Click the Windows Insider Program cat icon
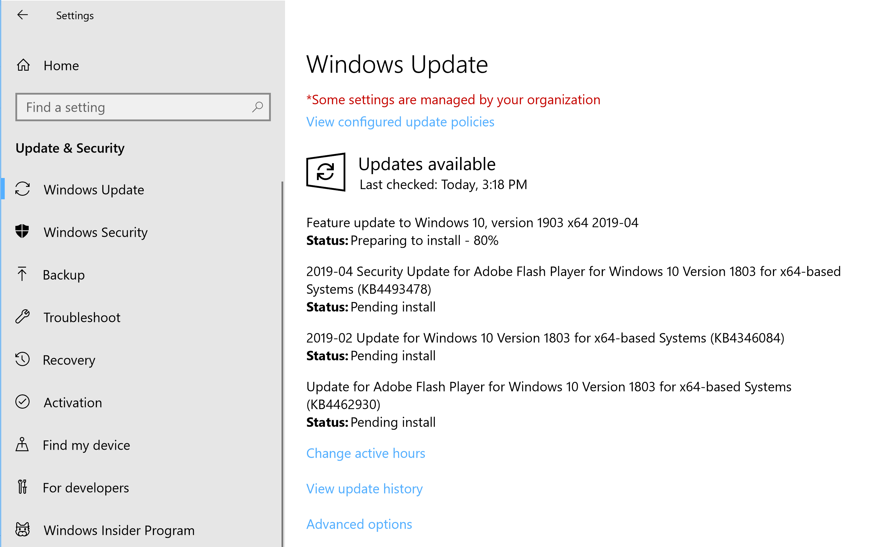877x547 pixels. point(22,530)
